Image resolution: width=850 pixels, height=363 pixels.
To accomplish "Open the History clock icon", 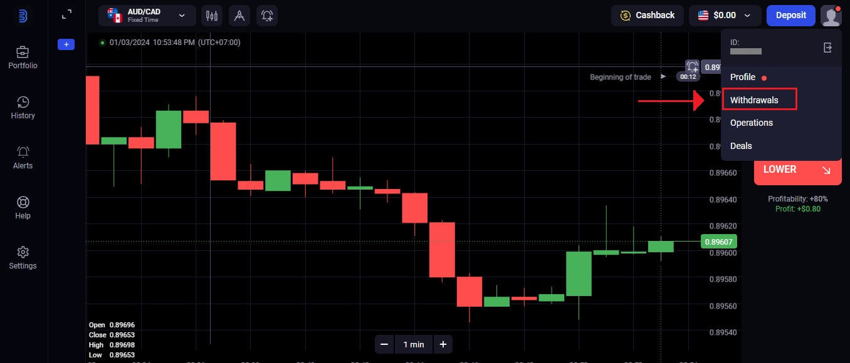I will pos(23,102).
